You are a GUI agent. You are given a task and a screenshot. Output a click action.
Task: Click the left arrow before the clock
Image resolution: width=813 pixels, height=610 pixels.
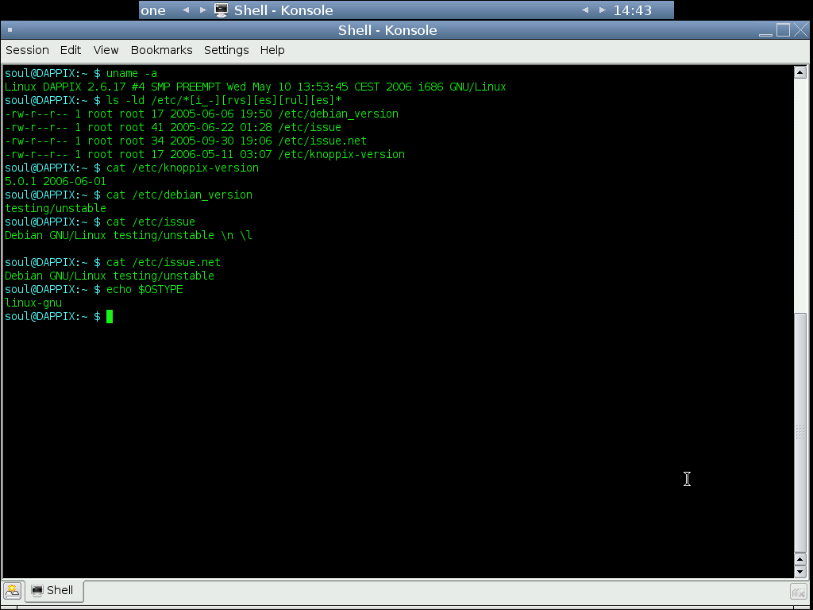click(x=585, y=10)
